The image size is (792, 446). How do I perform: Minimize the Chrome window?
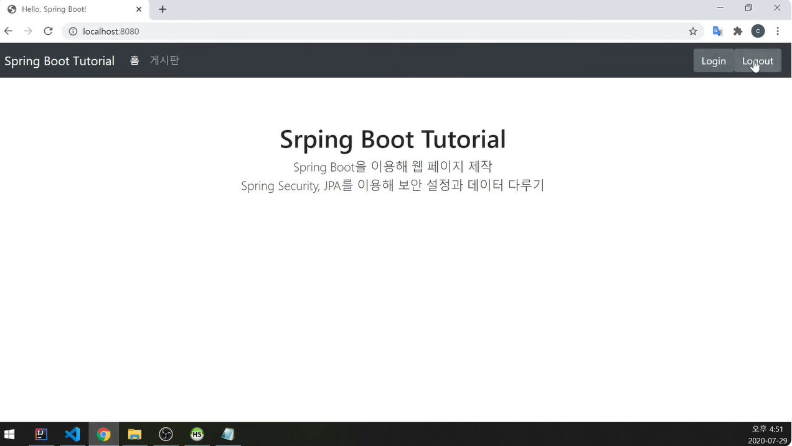[720, 8]
